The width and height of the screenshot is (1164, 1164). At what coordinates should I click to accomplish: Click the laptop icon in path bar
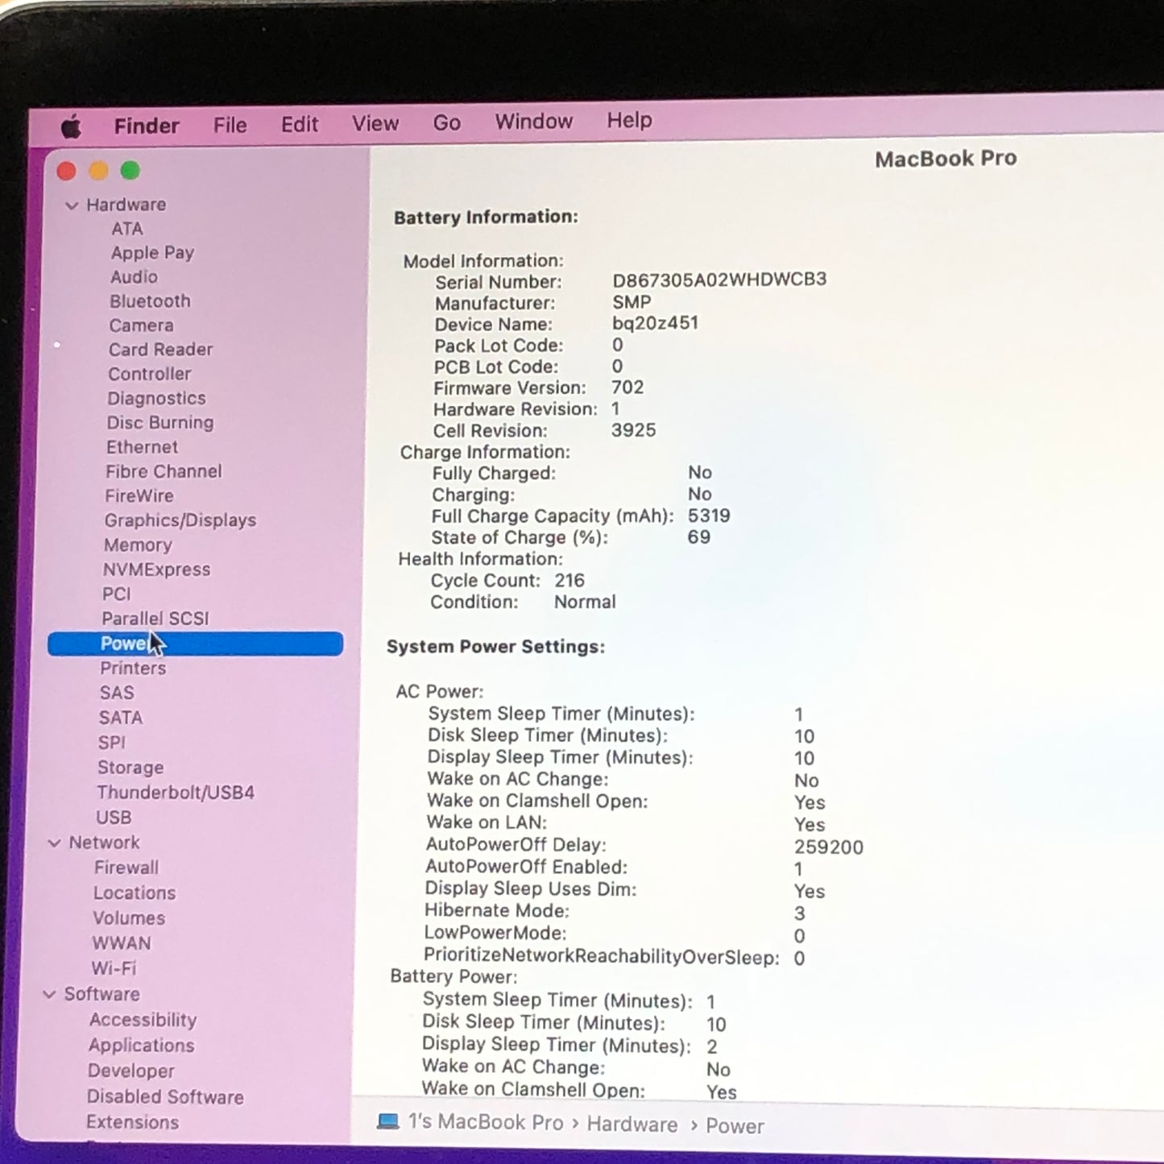click(x=388, y=1121)
